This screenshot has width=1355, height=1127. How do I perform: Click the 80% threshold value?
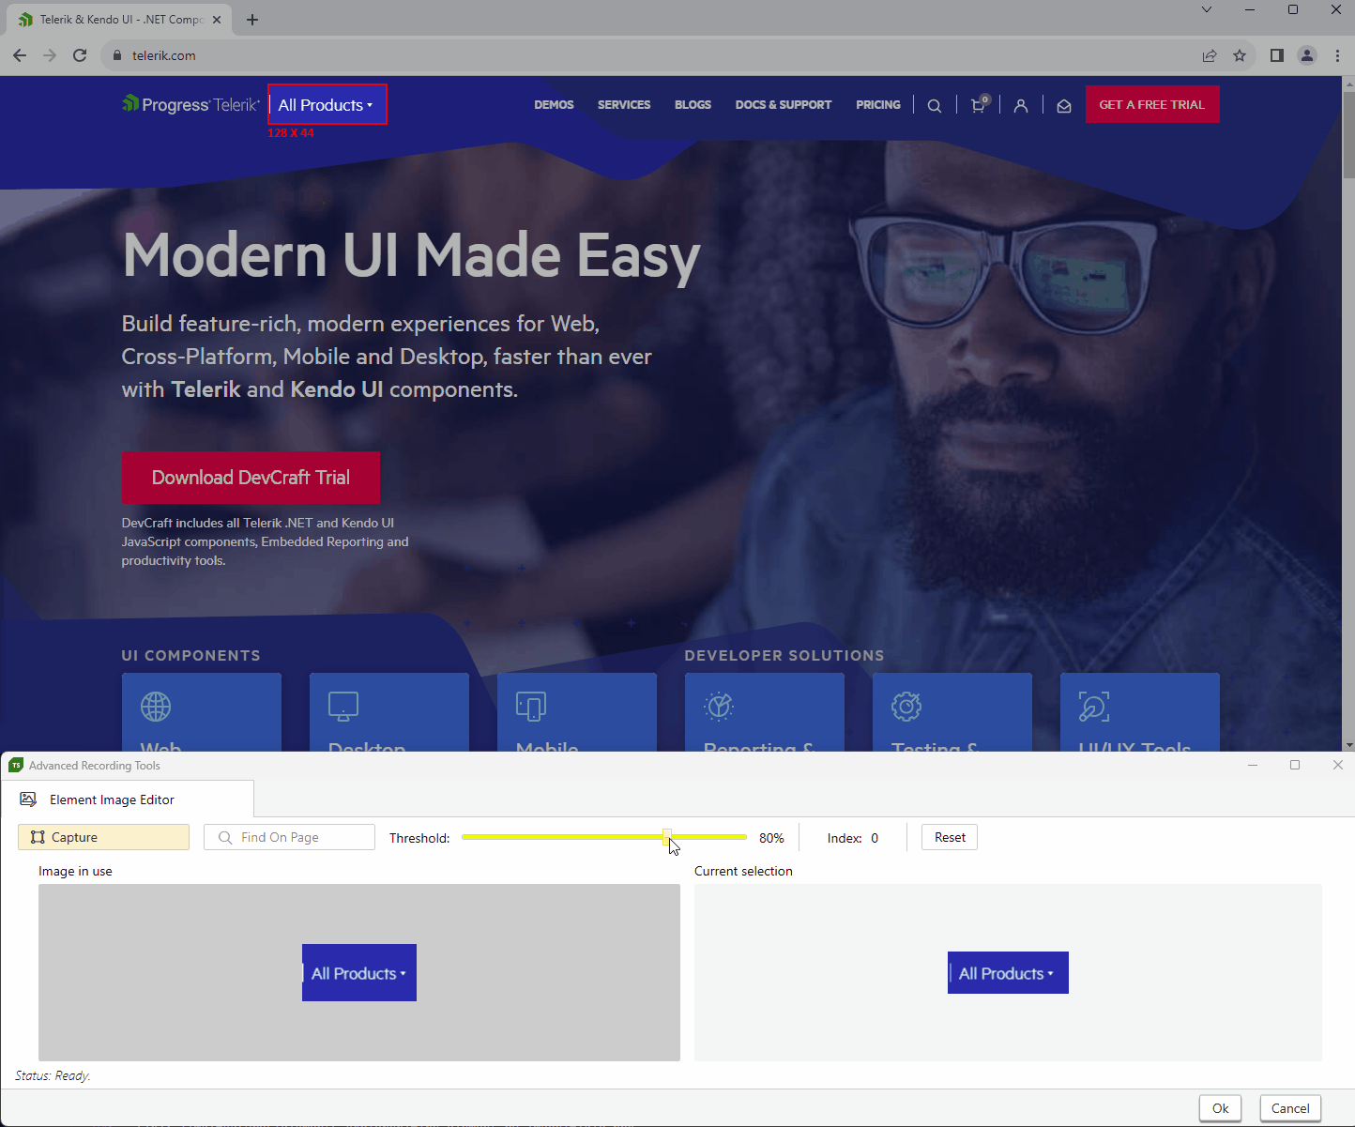pos(771,838)
